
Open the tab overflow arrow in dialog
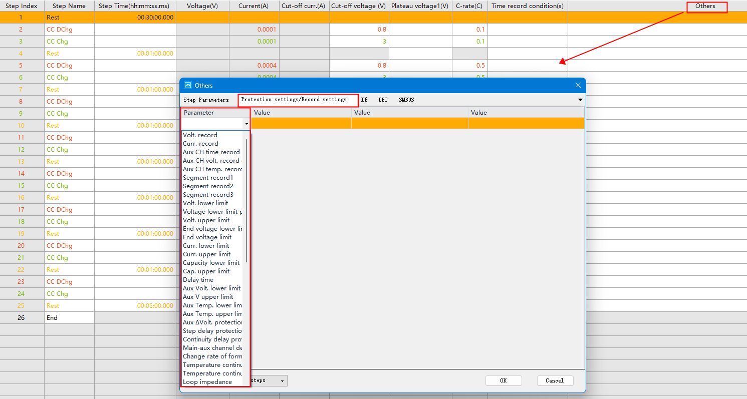[x=580, y=100]
